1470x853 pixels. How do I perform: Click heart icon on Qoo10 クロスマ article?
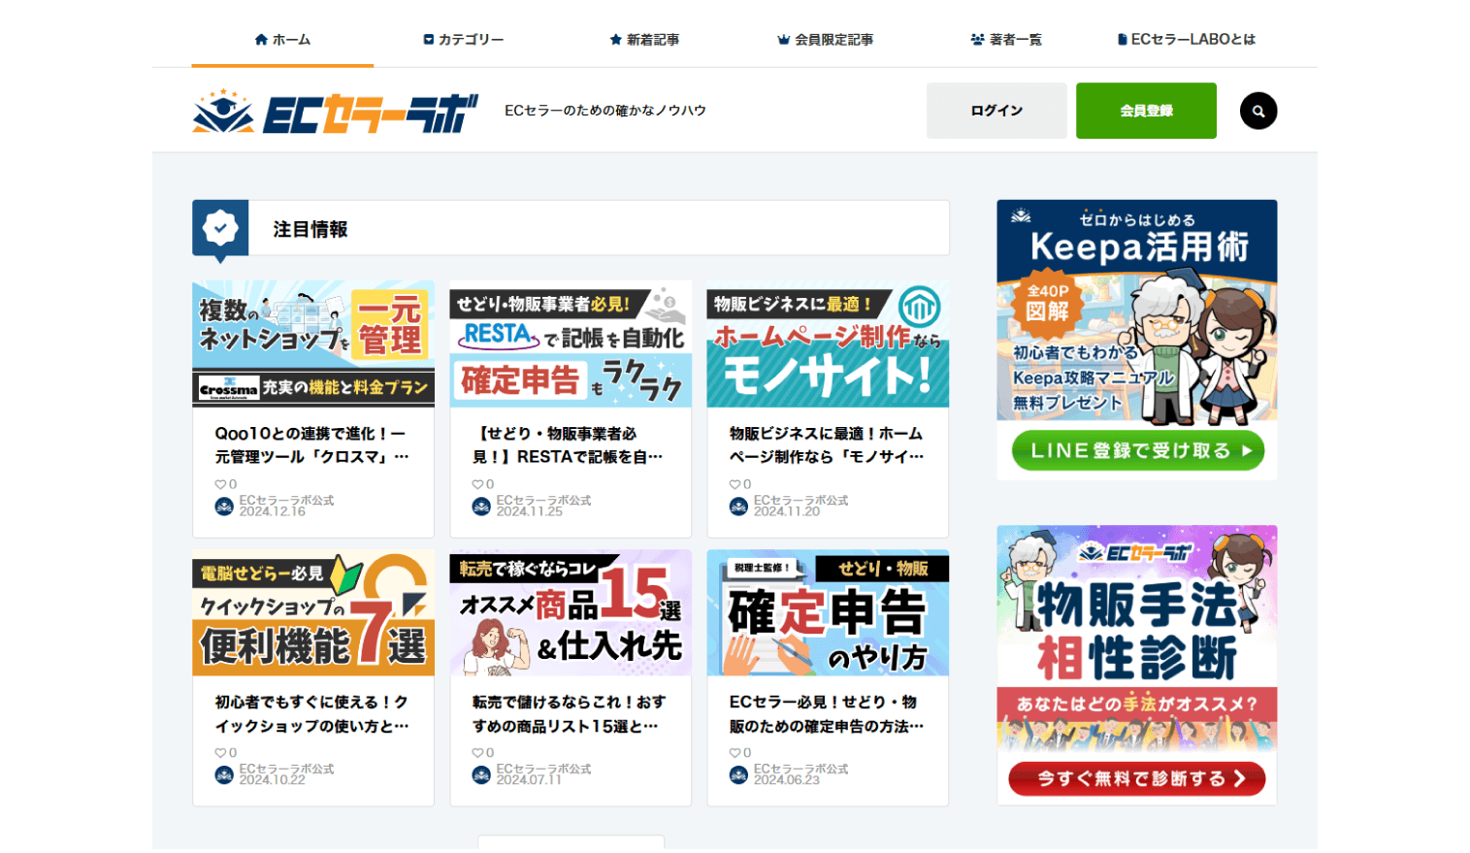point(220,484)
